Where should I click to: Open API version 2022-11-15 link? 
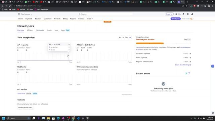pyautogui.click(x=21, y=93)
